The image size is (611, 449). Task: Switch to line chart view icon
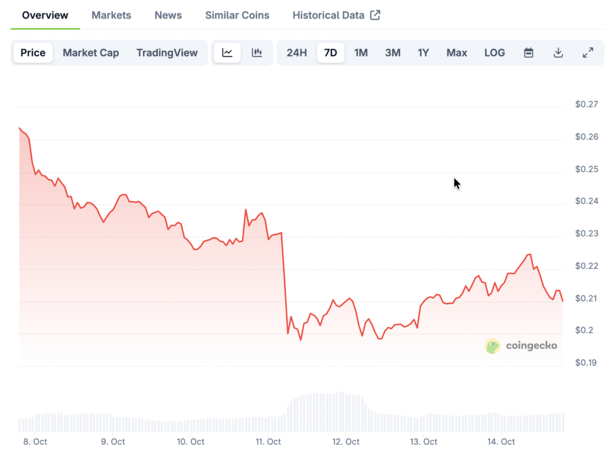click(227, 52)
